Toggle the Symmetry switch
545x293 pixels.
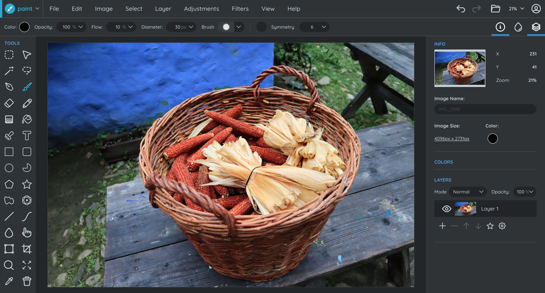tap(262, 27)
